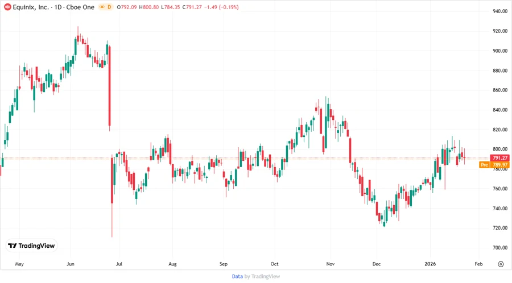Click the Aug label on time axis
Viewport: 512px width, 283px height.
(172, 264)
